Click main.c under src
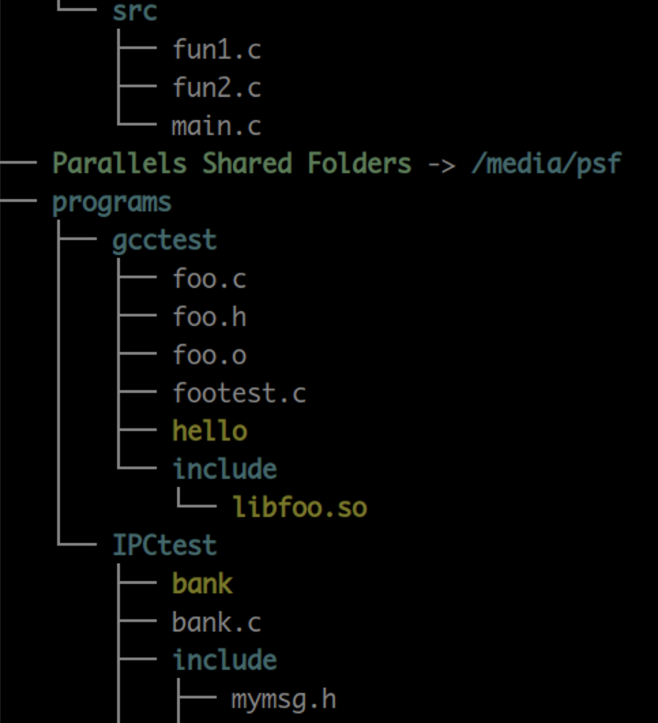 (217, 126)
